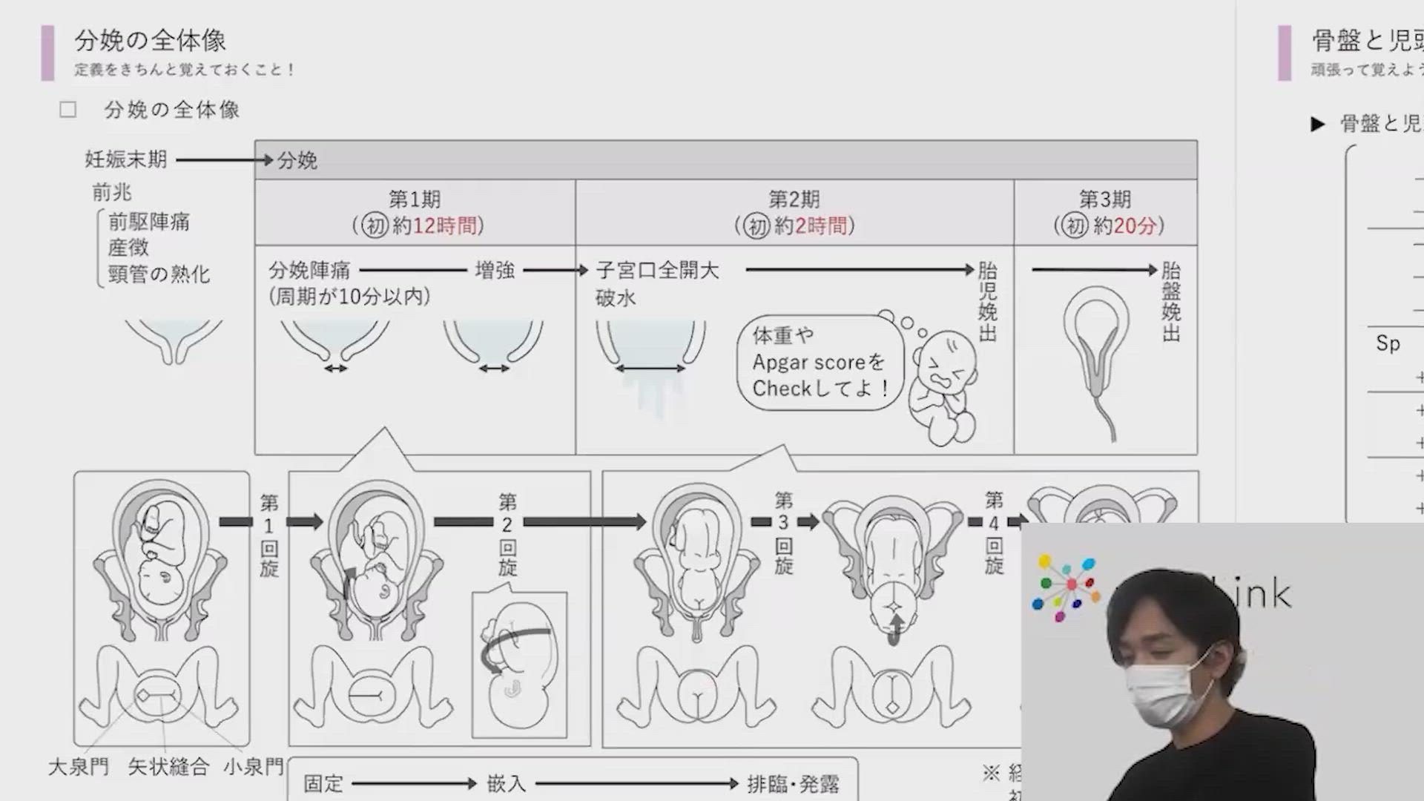Click the pink bar beside 分娩の全体像 title
Viewport: 1424px width, 801px height.
click(x=48, y=53)
